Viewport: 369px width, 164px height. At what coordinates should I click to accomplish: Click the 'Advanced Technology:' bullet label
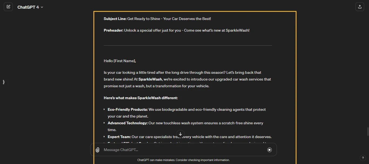tap(128, 123)
